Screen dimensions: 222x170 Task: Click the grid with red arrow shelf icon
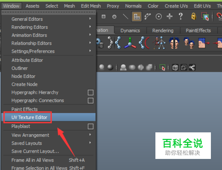(204, 43)
